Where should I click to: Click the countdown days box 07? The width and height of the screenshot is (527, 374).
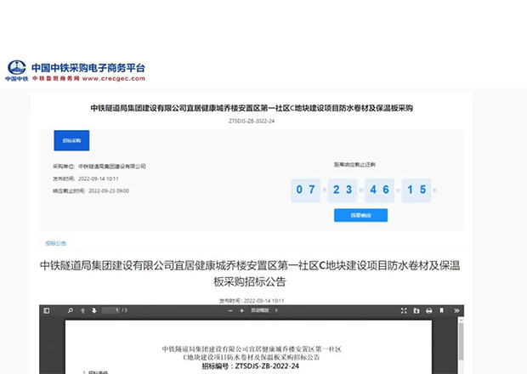point(305,190)
